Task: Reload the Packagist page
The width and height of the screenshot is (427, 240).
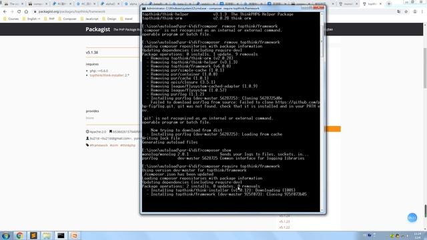Action: coord(19,12)
